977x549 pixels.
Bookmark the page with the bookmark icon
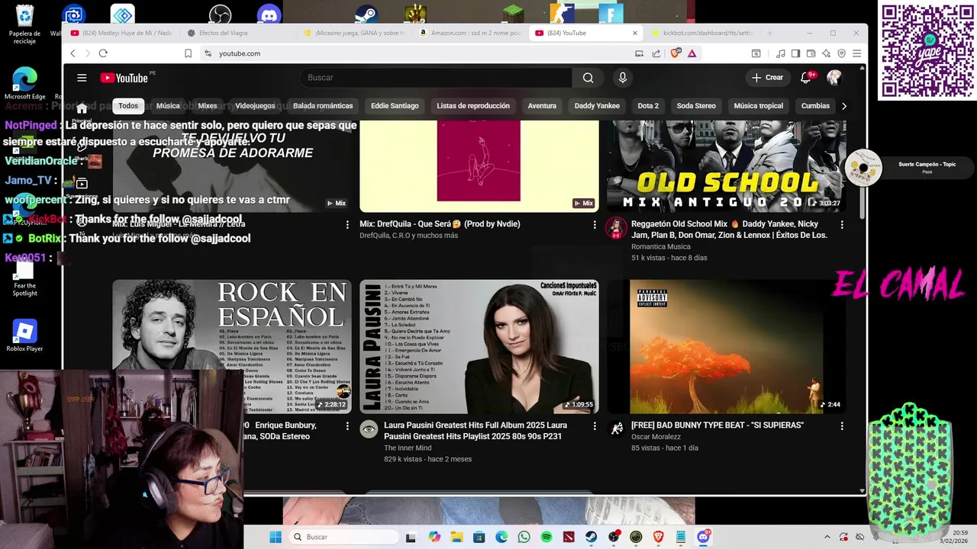188,53
